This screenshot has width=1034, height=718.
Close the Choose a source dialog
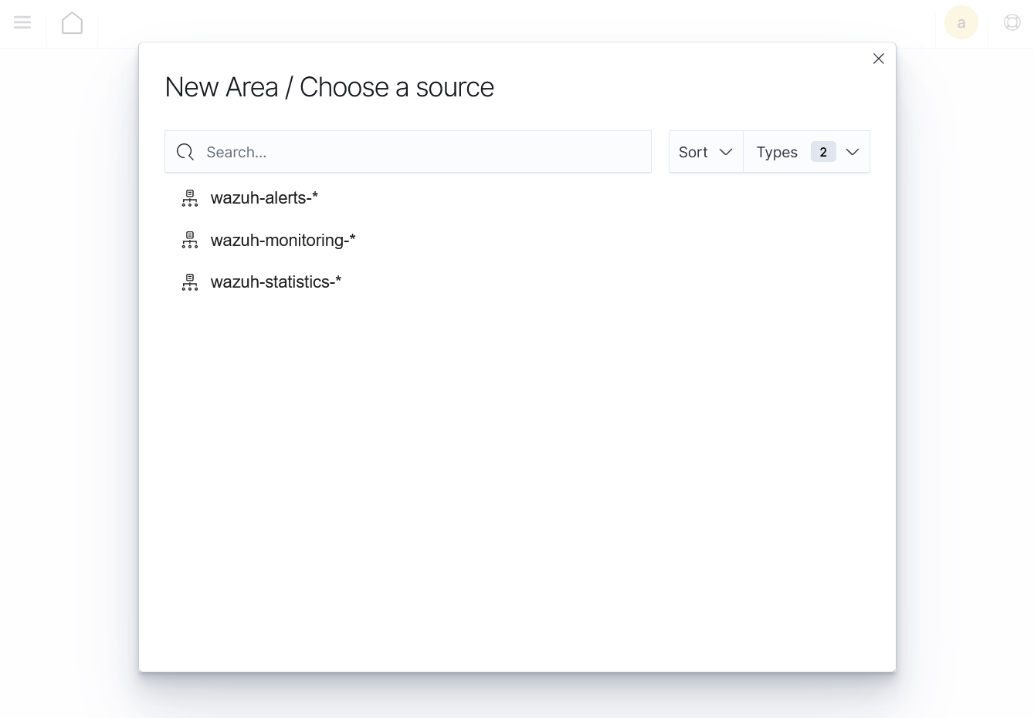(x=878, y=59)
